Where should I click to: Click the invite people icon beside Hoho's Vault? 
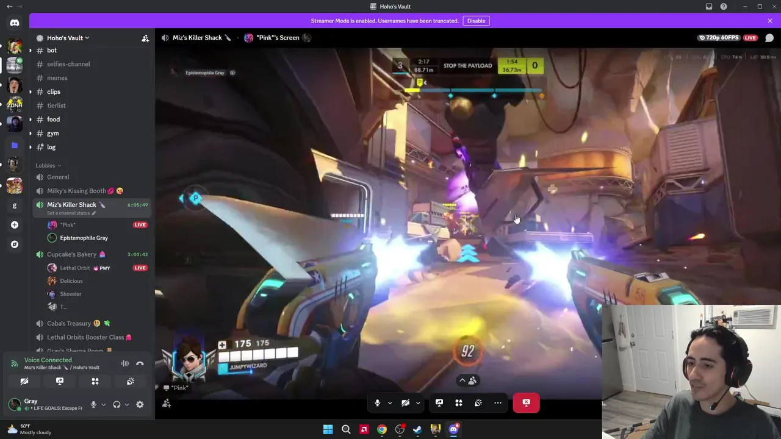pos(145,38)
